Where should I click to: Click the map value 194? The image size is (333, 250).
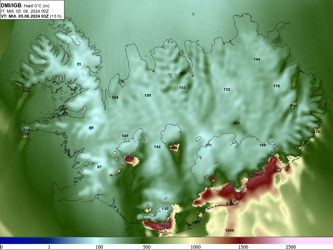pos(257,59)
